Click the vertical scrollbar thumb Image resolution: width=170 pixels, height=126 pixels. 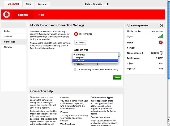tap(169, 40)
